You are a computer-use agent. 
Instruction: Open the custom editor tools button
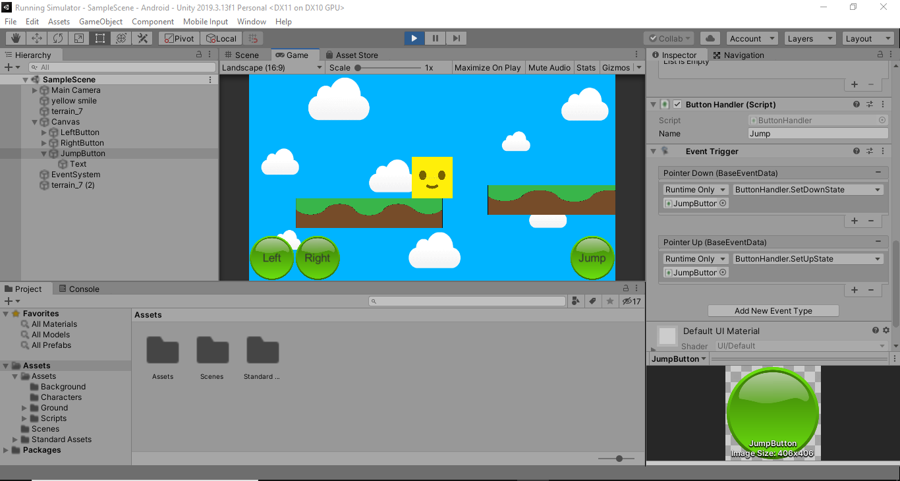tap(142, 38)
